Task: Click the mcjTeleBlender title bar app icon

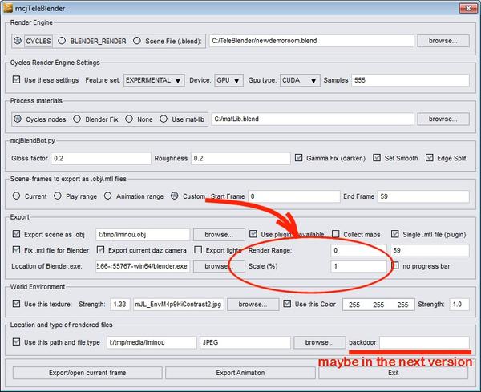Action: 8,8
